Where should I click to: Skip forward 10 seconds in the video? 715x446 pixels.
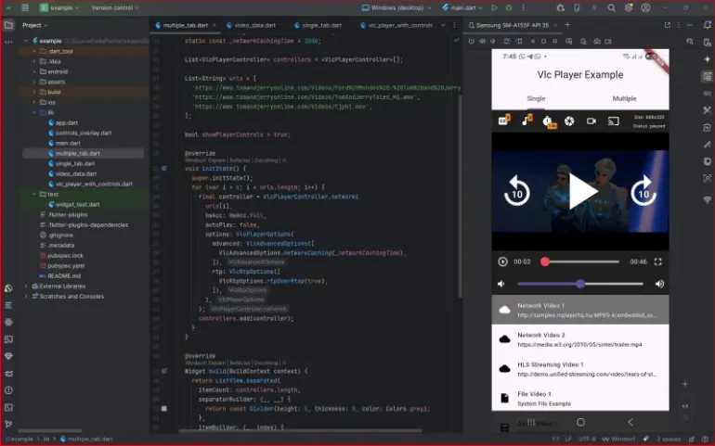(643, 191)
